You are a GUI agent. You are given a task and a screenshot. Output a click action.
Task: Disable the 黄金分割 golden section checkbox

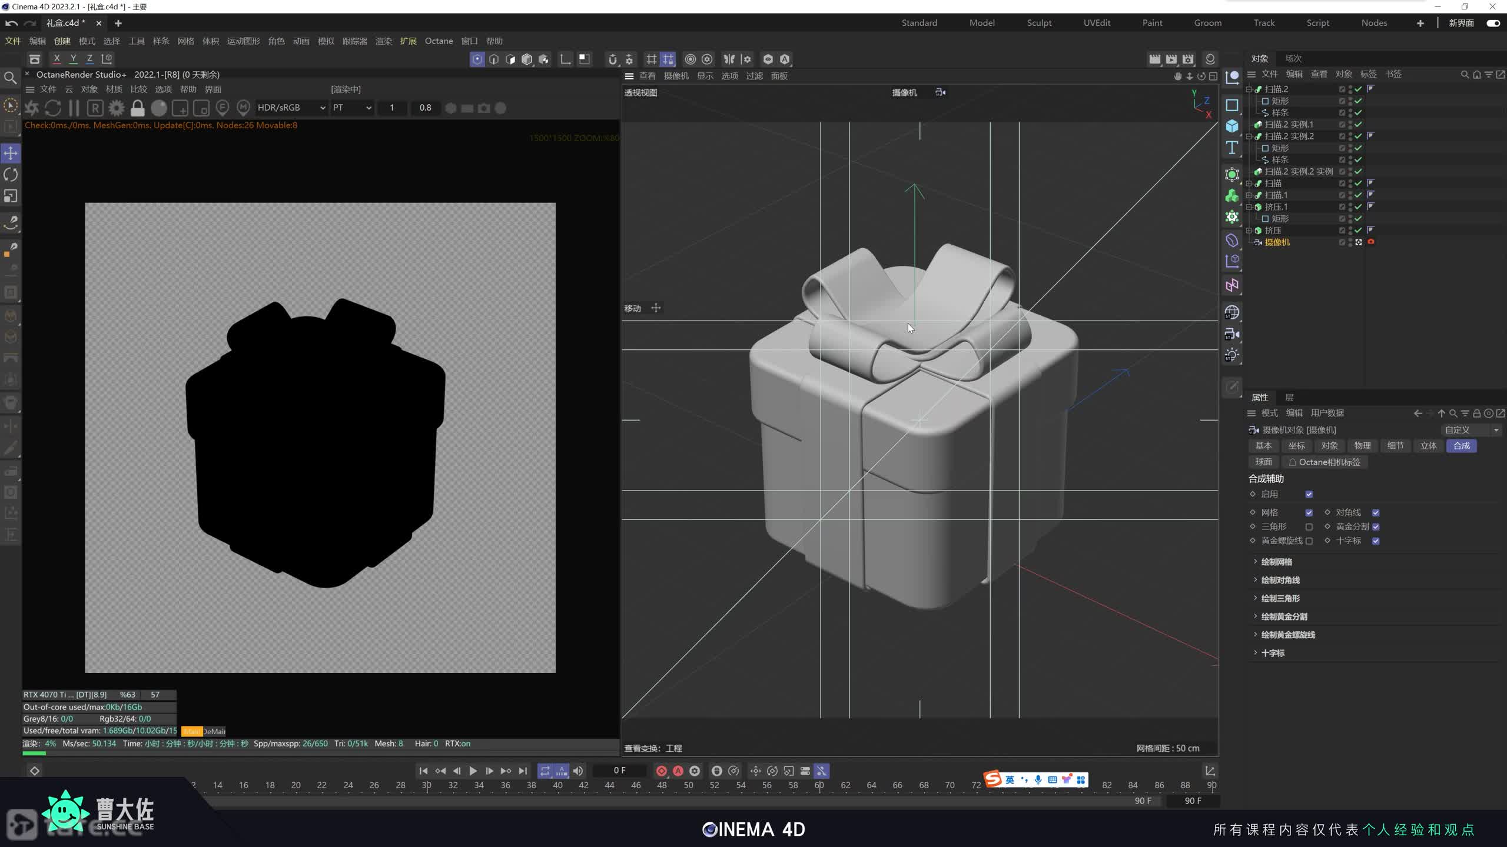click(x=1376, y=527)
